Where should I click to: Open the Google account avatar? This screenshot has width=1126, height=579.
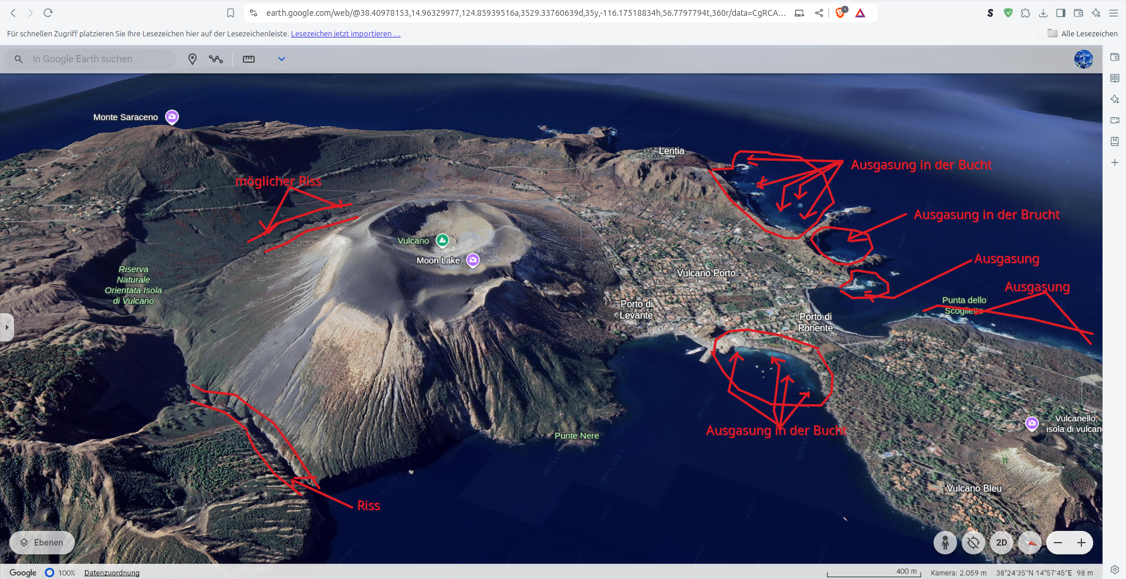(x=1084, y=59)
